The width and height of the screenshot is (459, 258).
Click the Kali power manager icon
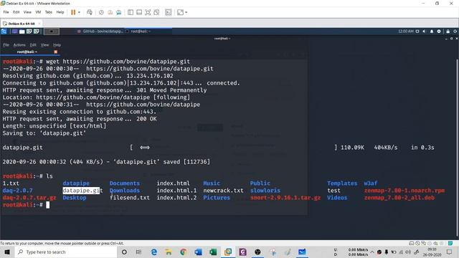[x=439, y=32]
